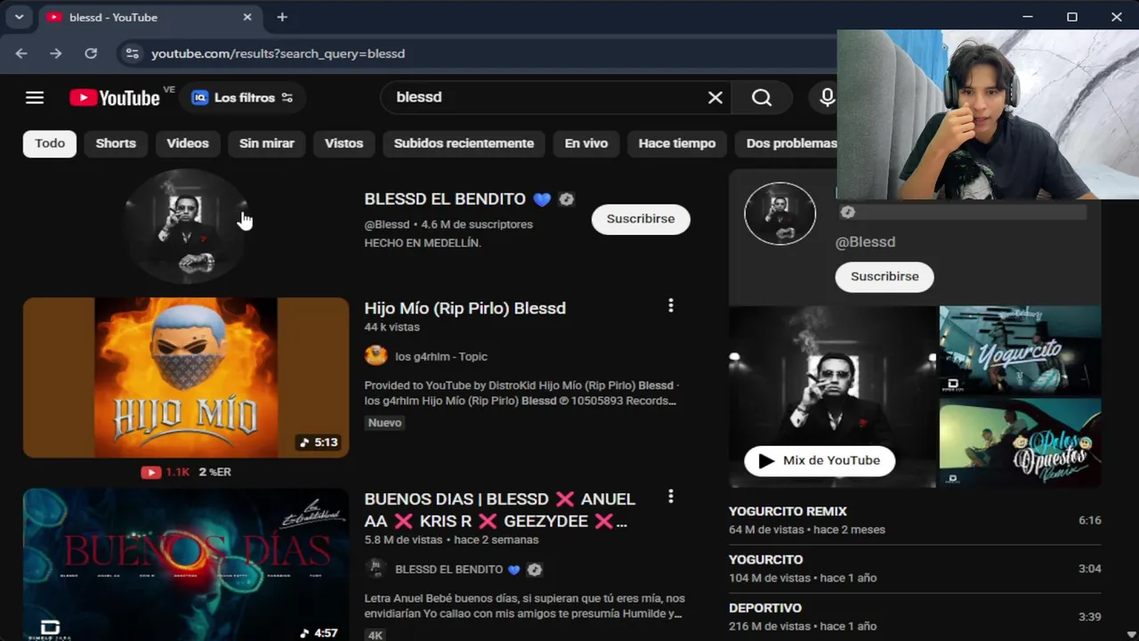1139x641 pixels.
Task: Open options menu for Hijo Mío video
Action: pyautogui.click(x=671, y=306)
